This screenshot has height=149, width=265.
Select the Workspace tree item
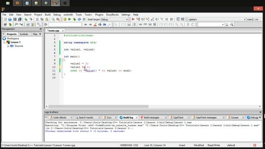tap(13, 38)
